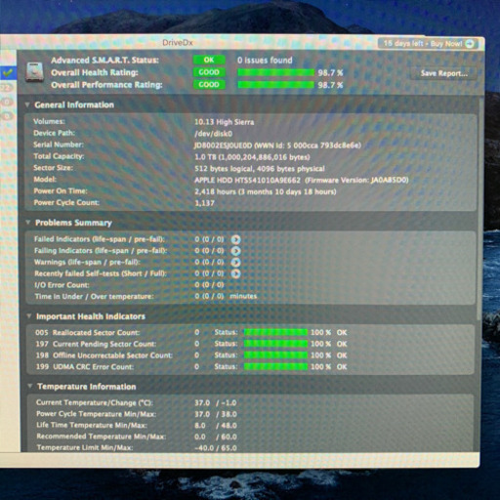500x500 pixels.
Task: Click the serial number value starting JD8002
Action: pyautogui.click(x=277, y=146)
